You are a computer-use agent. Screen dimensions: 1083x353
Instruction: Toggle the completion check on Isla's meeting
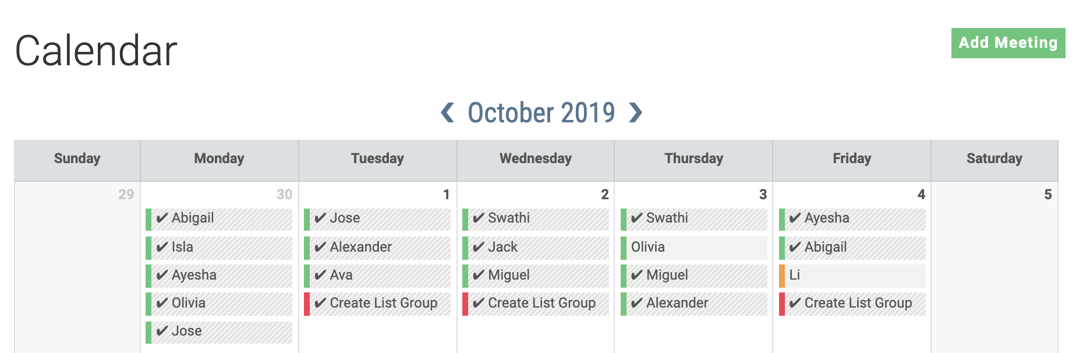tap(162, 247)
